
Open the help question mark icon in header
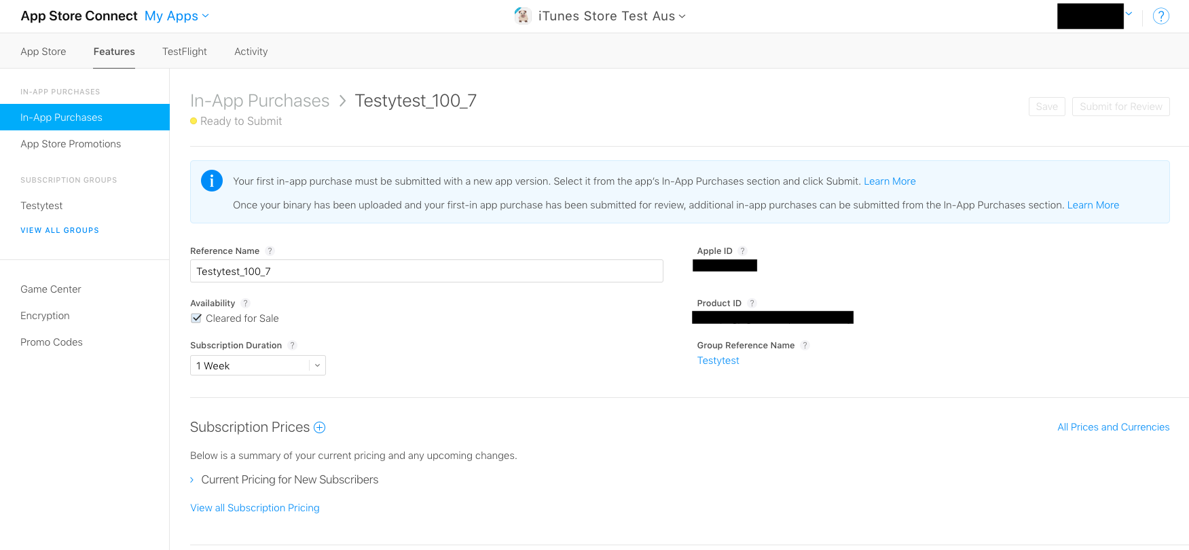pyautogui.click(x=1161, y=16)
